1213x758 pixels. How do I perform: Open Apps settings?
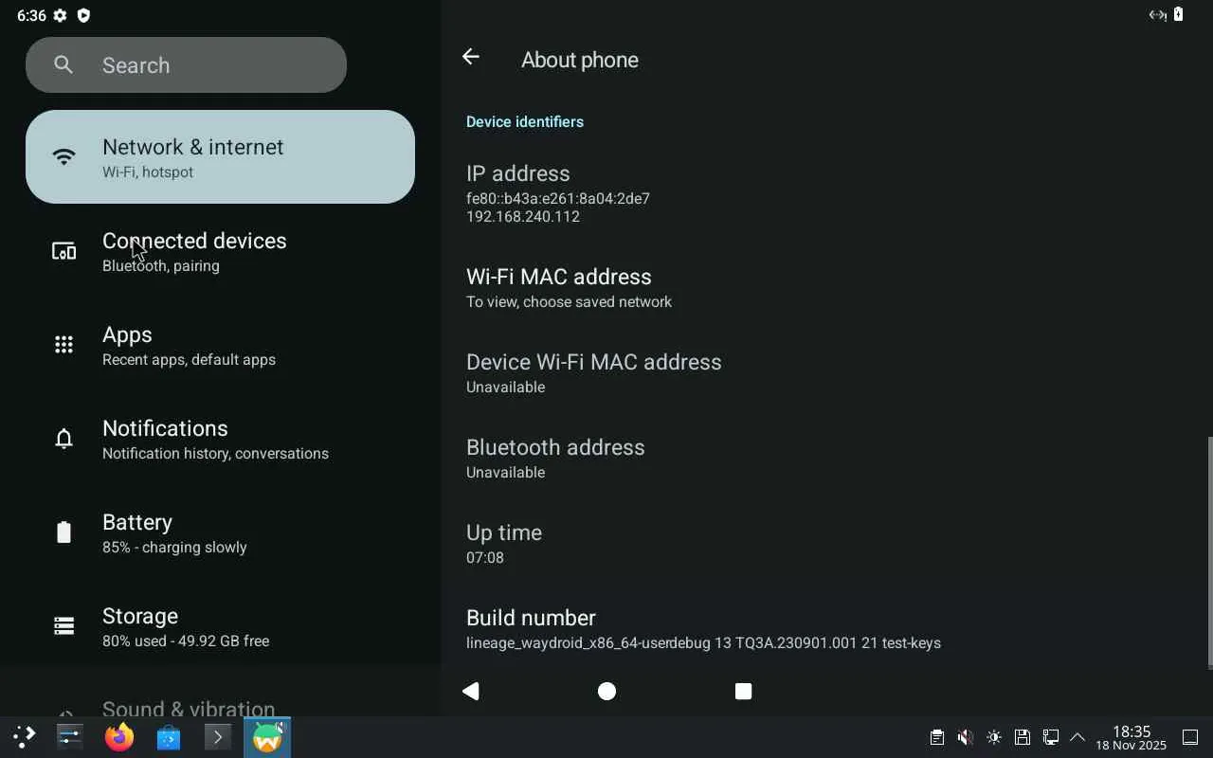(x=220, y=345)
